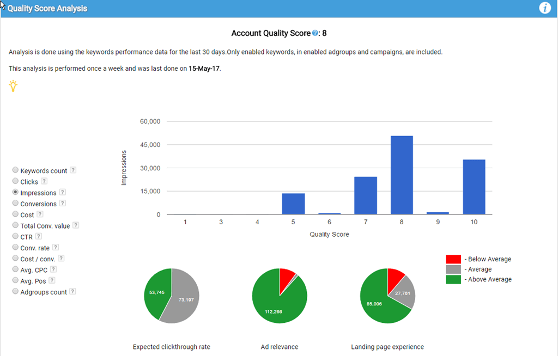Select the Cost radio button
The height and width of the screenshot is (356, 558).
coord(15,214)
